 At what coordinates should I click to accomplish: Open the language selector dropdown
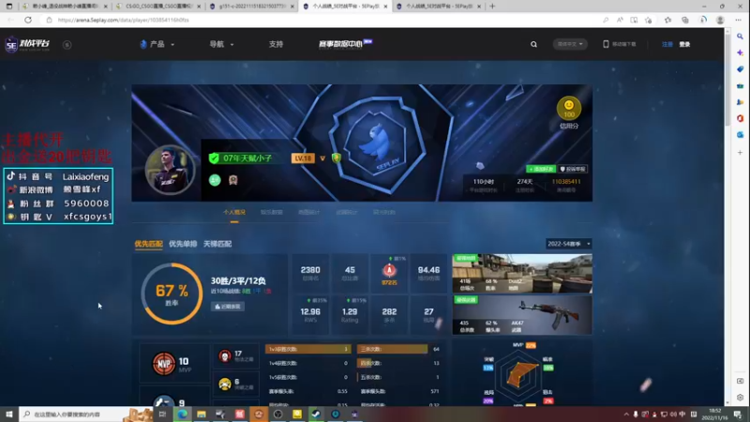tap(570, 44)
